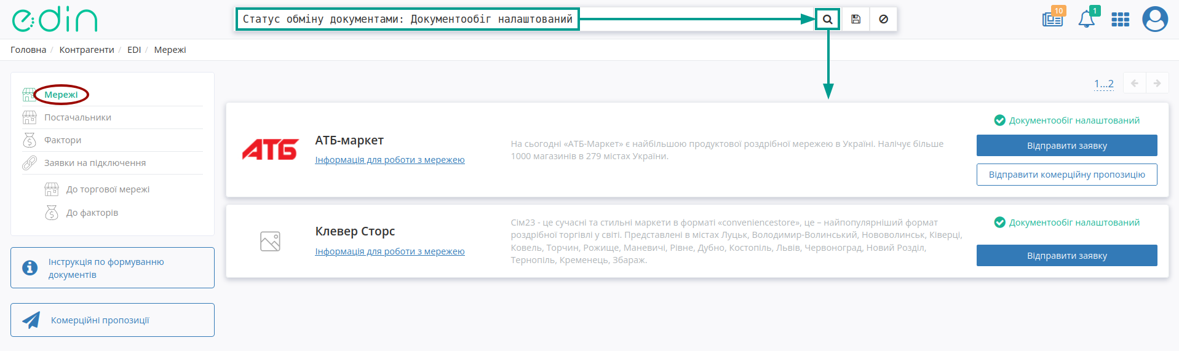Open the apps grid icon
This screenshot has height=351, width=1179.
pyautogui.click(x=1120, y=20)
